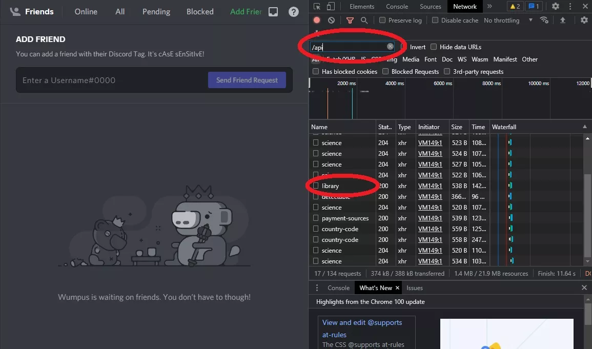The image size is (592, 349).
Task: Click request list scrollbar up arrow
Action: point(587,138)
